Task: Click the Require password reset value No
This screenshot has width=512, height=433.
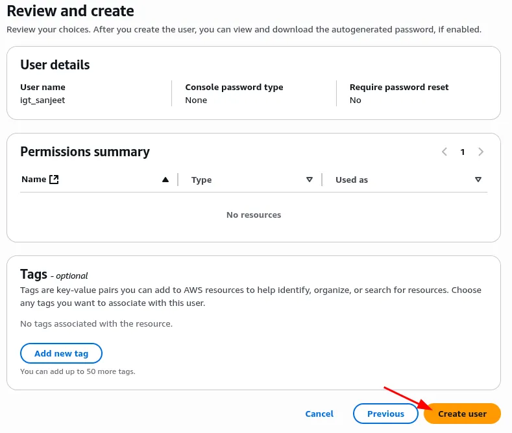Action: pyautogui.click(x=356, y=100)
